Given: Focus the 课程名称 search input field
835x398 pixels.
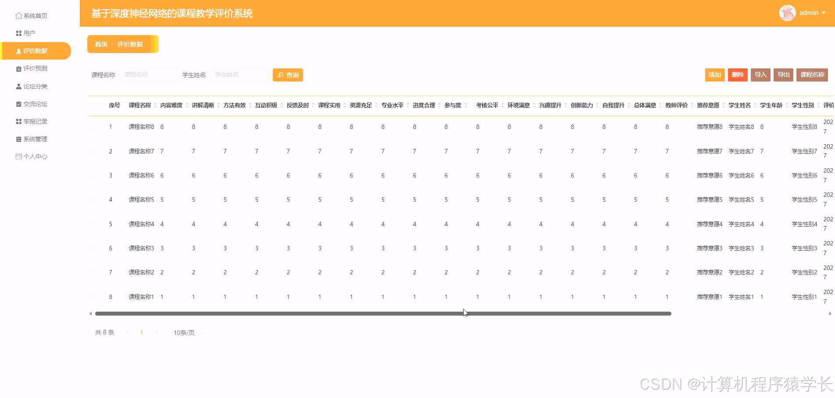Looking at the screenshot, I should coord(148,75).
